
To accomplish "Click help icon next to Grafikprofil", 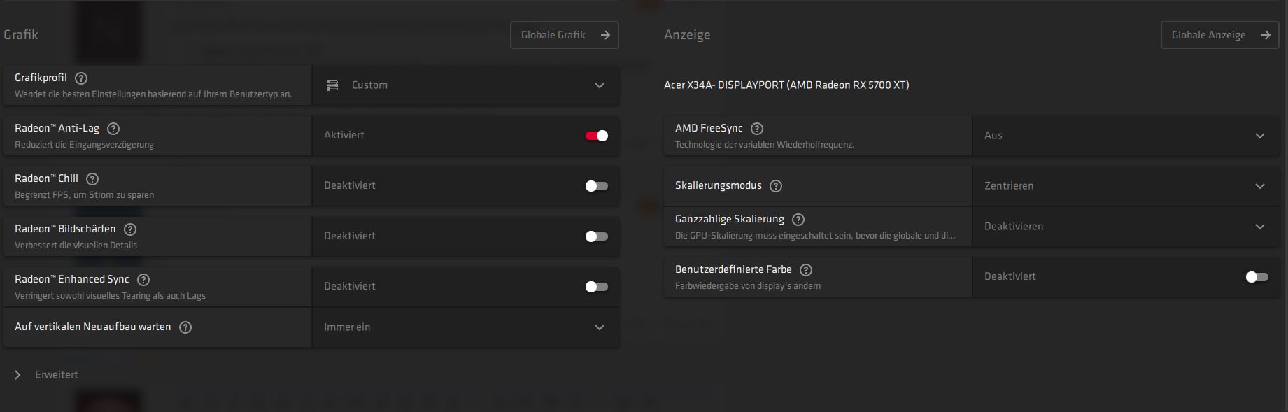I will 81,78.
